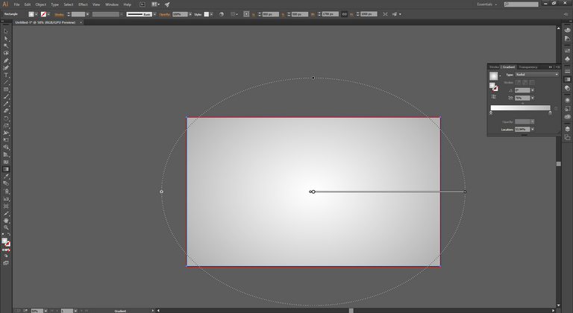Viewport: 573px width, 313px height.
Task: Delete gradient stop with trash icon
Action: click(x=556, y=108)
